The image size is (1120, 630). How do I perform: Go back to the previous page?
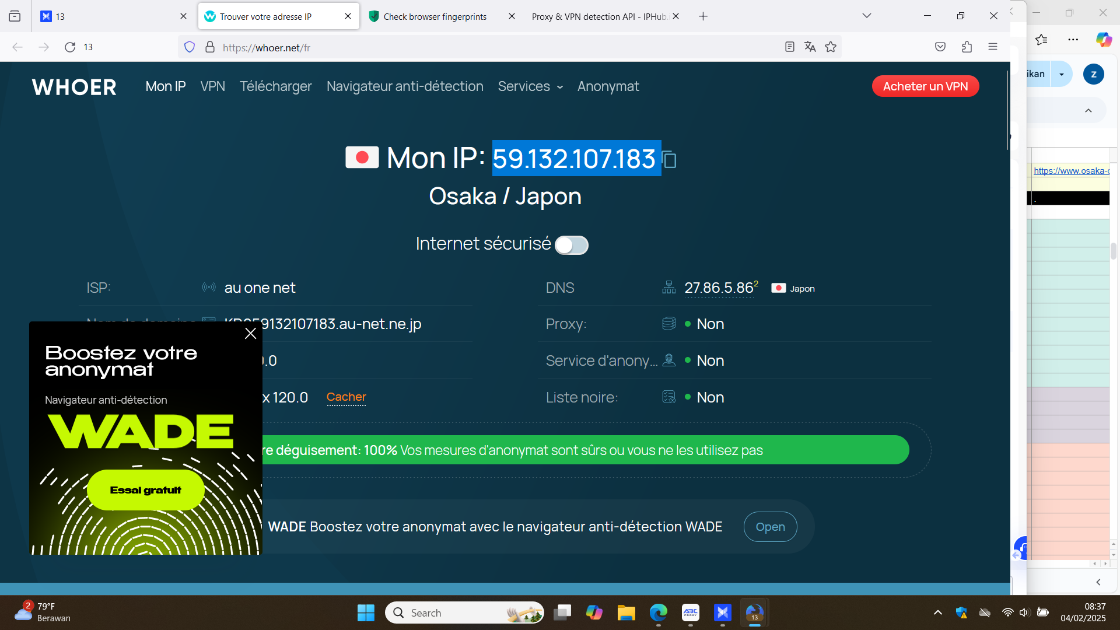(x=17, y=47)
